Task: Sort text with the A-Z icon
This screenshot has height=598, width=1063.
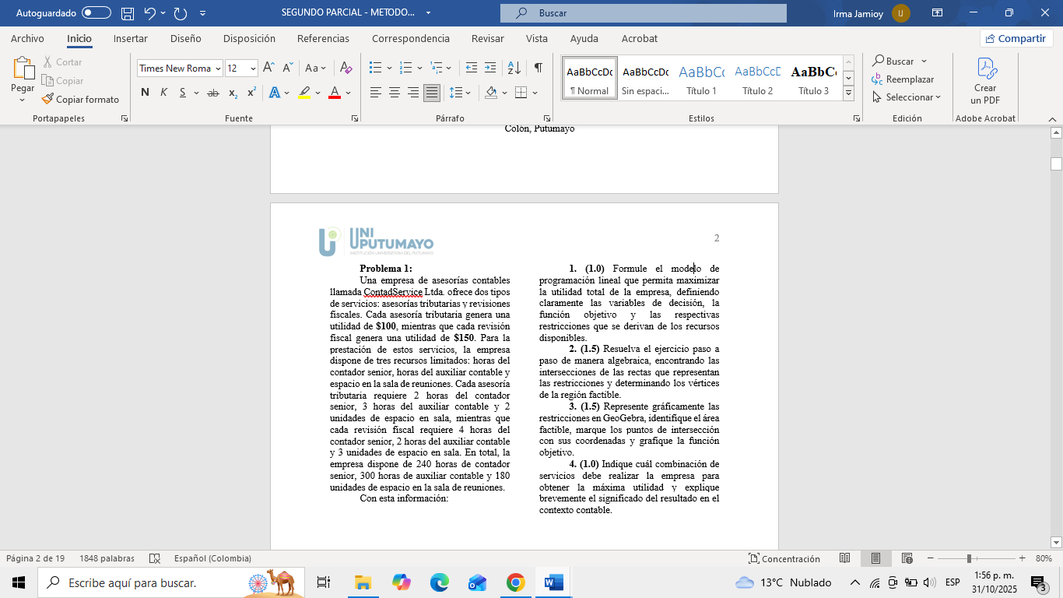Action: 514,69
